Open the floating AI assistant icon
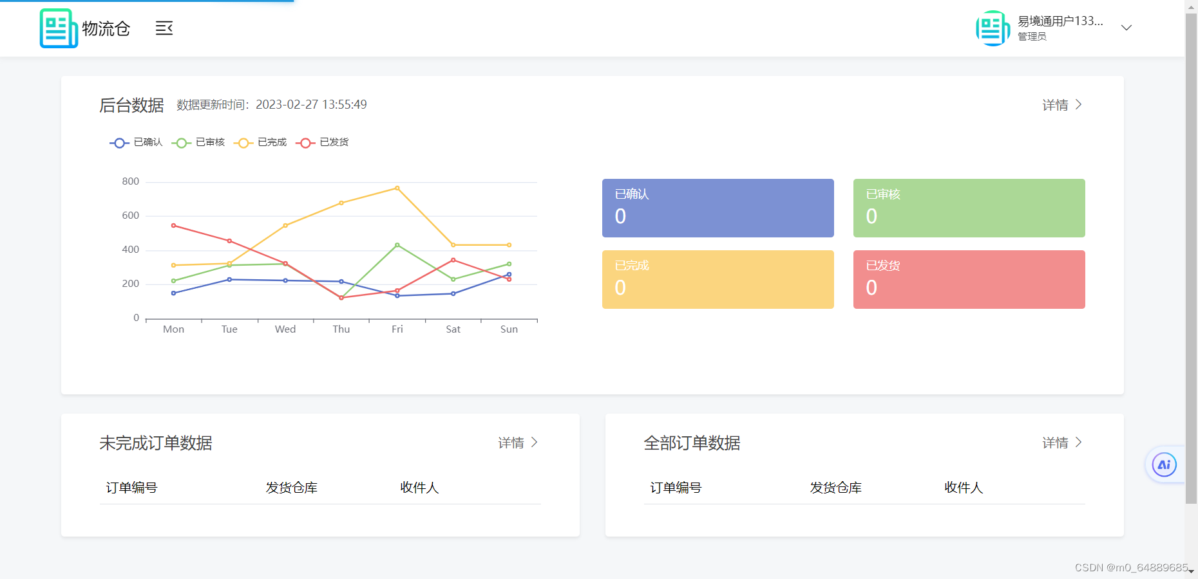Image resolution: width=1198 pixels, height=579 pixels. [1164, 464]
